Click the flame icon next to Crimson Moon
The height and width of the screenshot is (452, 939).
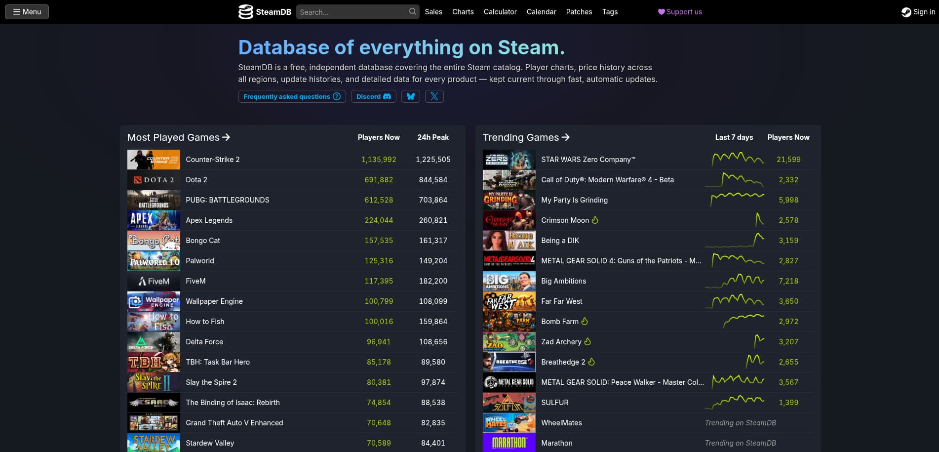coord(595,220)
